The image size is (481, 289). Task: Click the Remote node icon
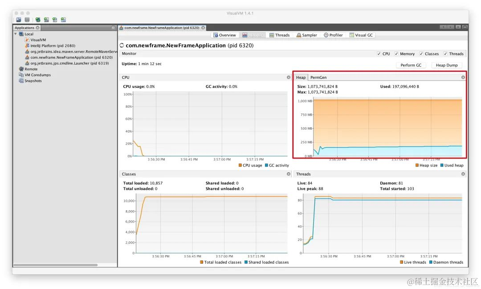[21, 69]
